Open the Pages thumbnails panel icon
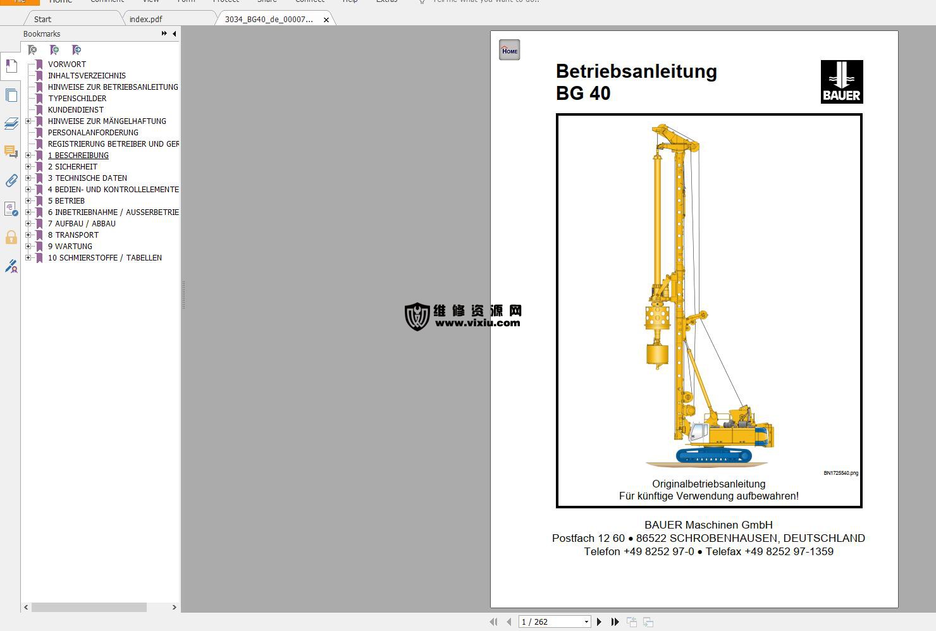The height and width of the screenshot is (631, 936). [x=11, y=95]
